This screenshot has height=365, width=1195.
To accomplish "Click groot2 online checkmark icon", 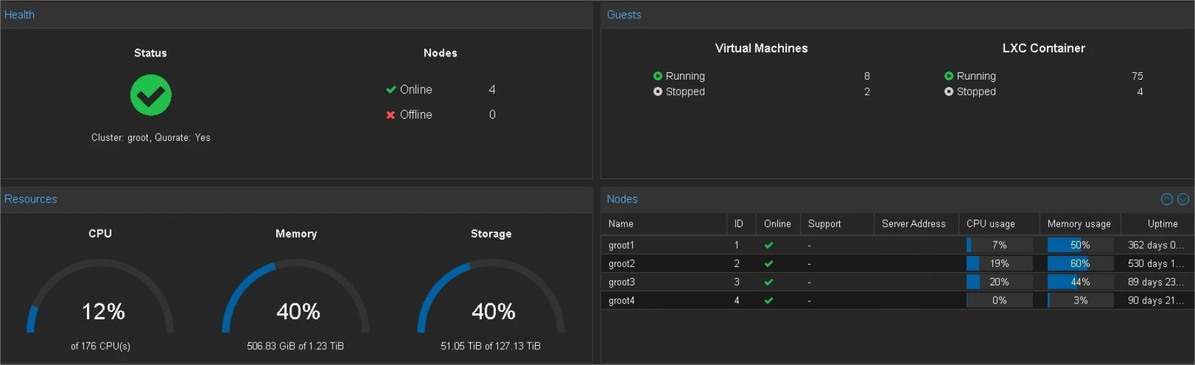I will coord(769,263).
